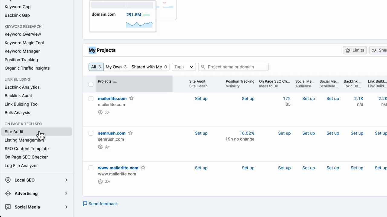Click the Send feedback chat icon
Image resolution: width=387 pixels, height=217 pixels.
(x=85, y=204)
